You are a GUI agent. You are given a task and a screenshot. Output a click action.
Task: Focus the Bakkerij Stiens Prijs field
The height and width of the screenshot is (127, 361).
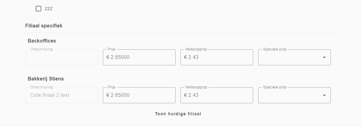pos(139,95)
